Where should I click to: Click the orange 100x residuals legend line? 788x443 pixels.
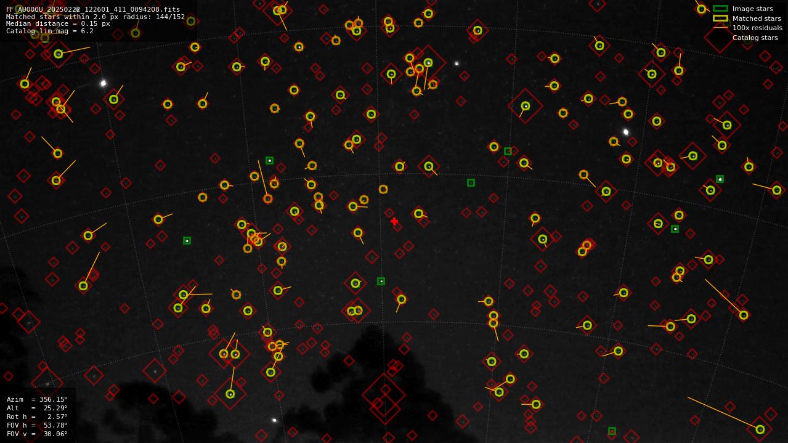coord(720,28)
